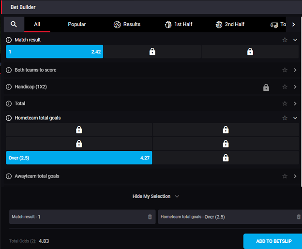
Task: Favorite the Total market
Action: coord(285,103)
